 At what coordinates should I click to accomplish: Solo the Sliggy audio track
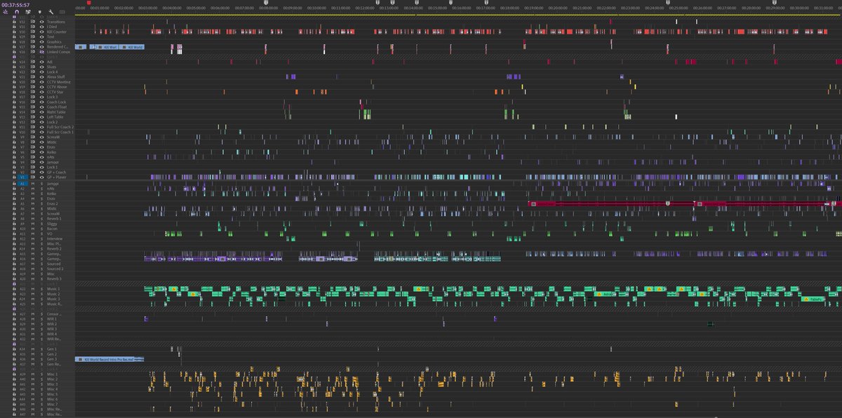(41, 224)
